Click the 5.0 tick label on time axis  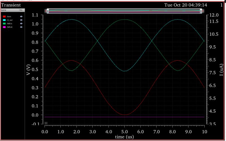[x=125, y=132]
